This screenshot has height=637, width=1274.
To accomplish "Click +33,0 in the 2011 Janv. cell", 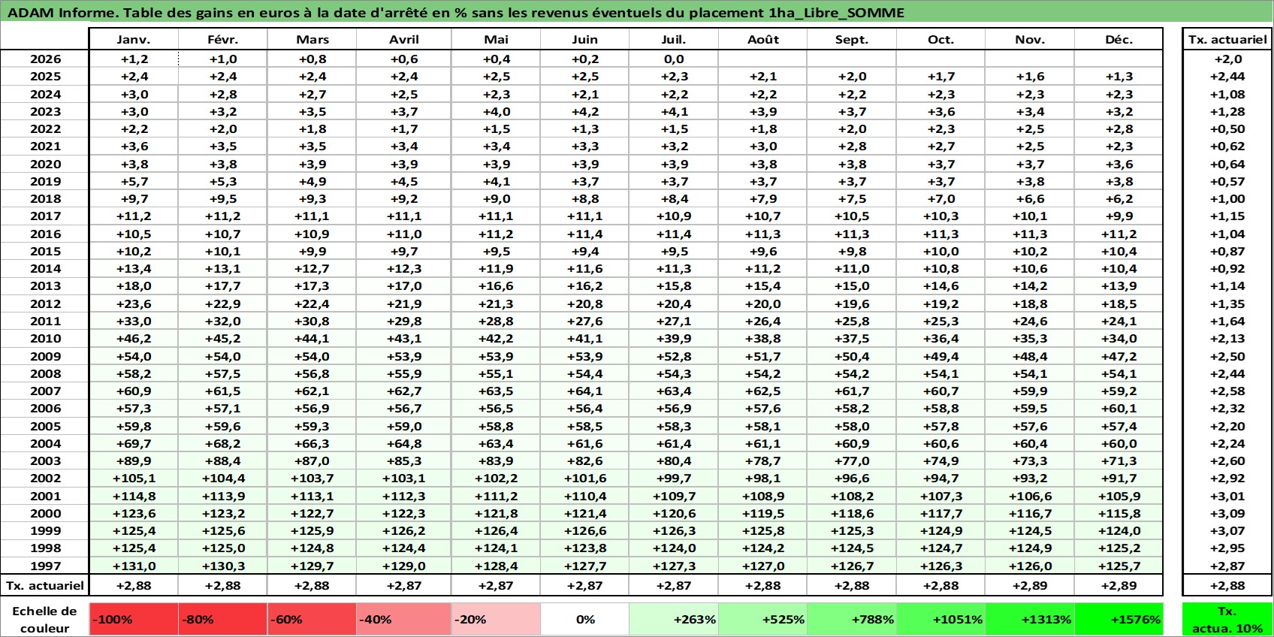I will point(134,321).
